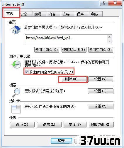Click the 使用当前页(C) button

point(47,50)
